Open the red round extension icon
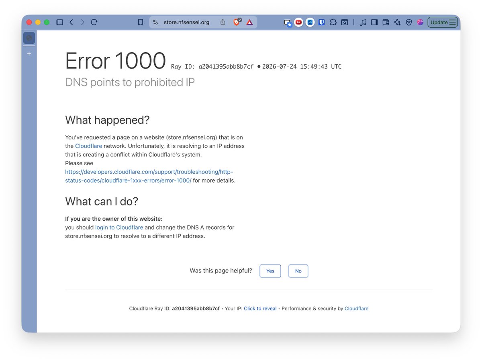Screen dimensions: 482x361 298,23
